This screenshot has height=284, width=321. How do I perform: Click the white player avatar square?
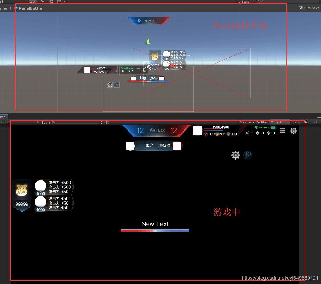tap(198, 131)
